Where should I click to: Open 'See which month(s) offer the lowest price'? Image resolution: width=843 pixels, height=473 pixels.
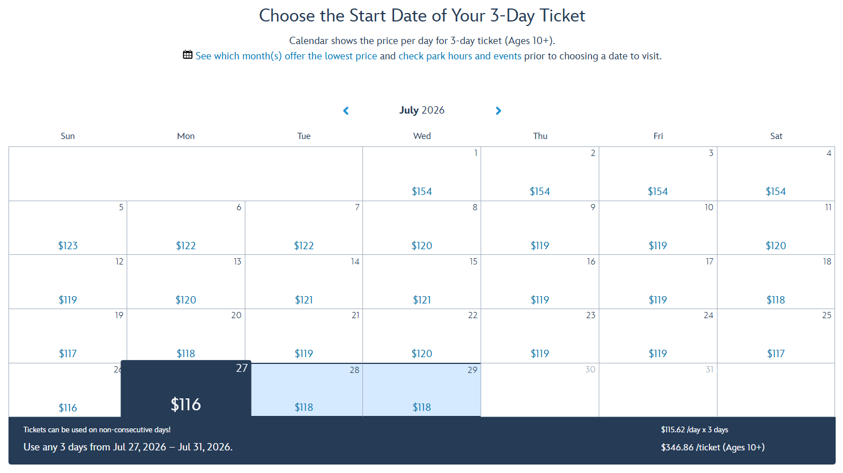click(286, 56)
